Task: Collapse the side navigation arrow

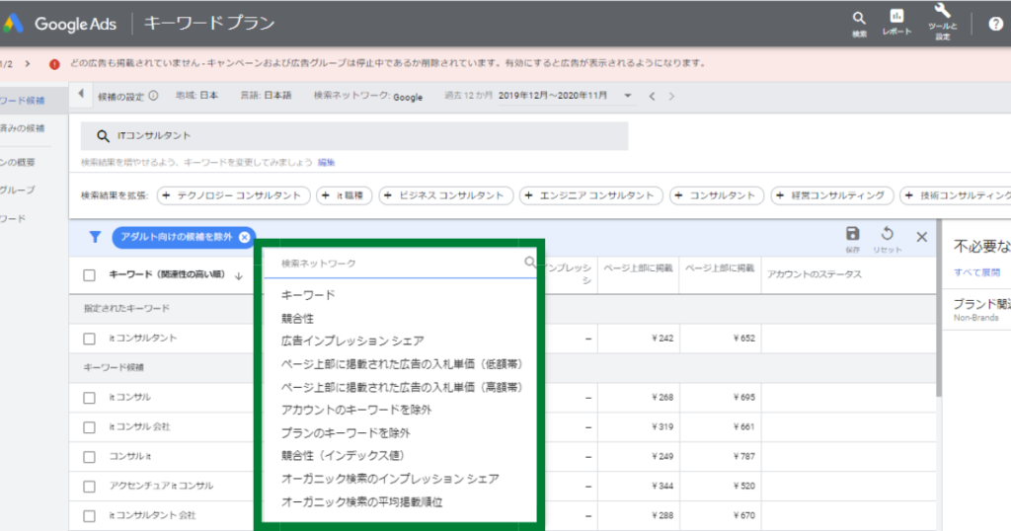Action: point(81,94)
